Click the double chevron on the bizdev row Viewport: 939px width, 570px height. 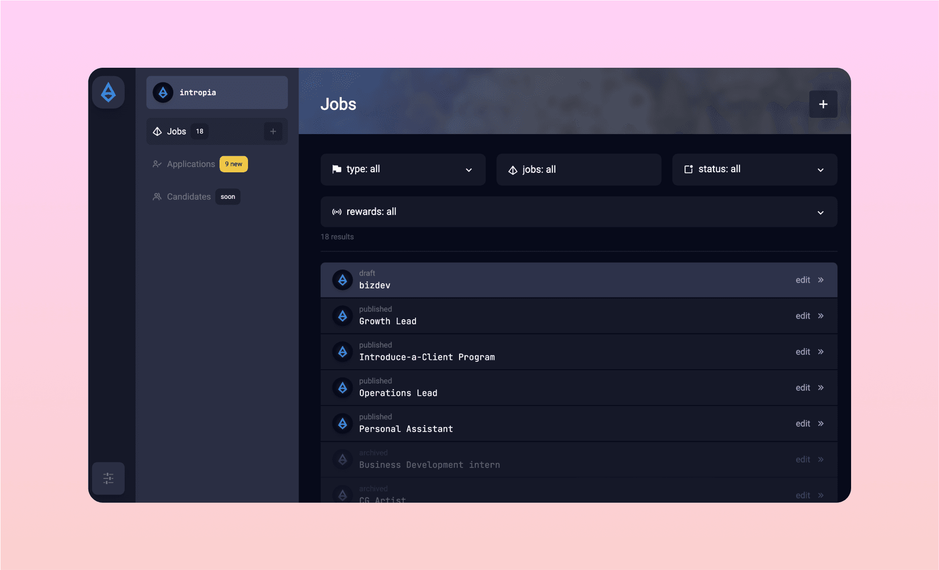point(821,280)
